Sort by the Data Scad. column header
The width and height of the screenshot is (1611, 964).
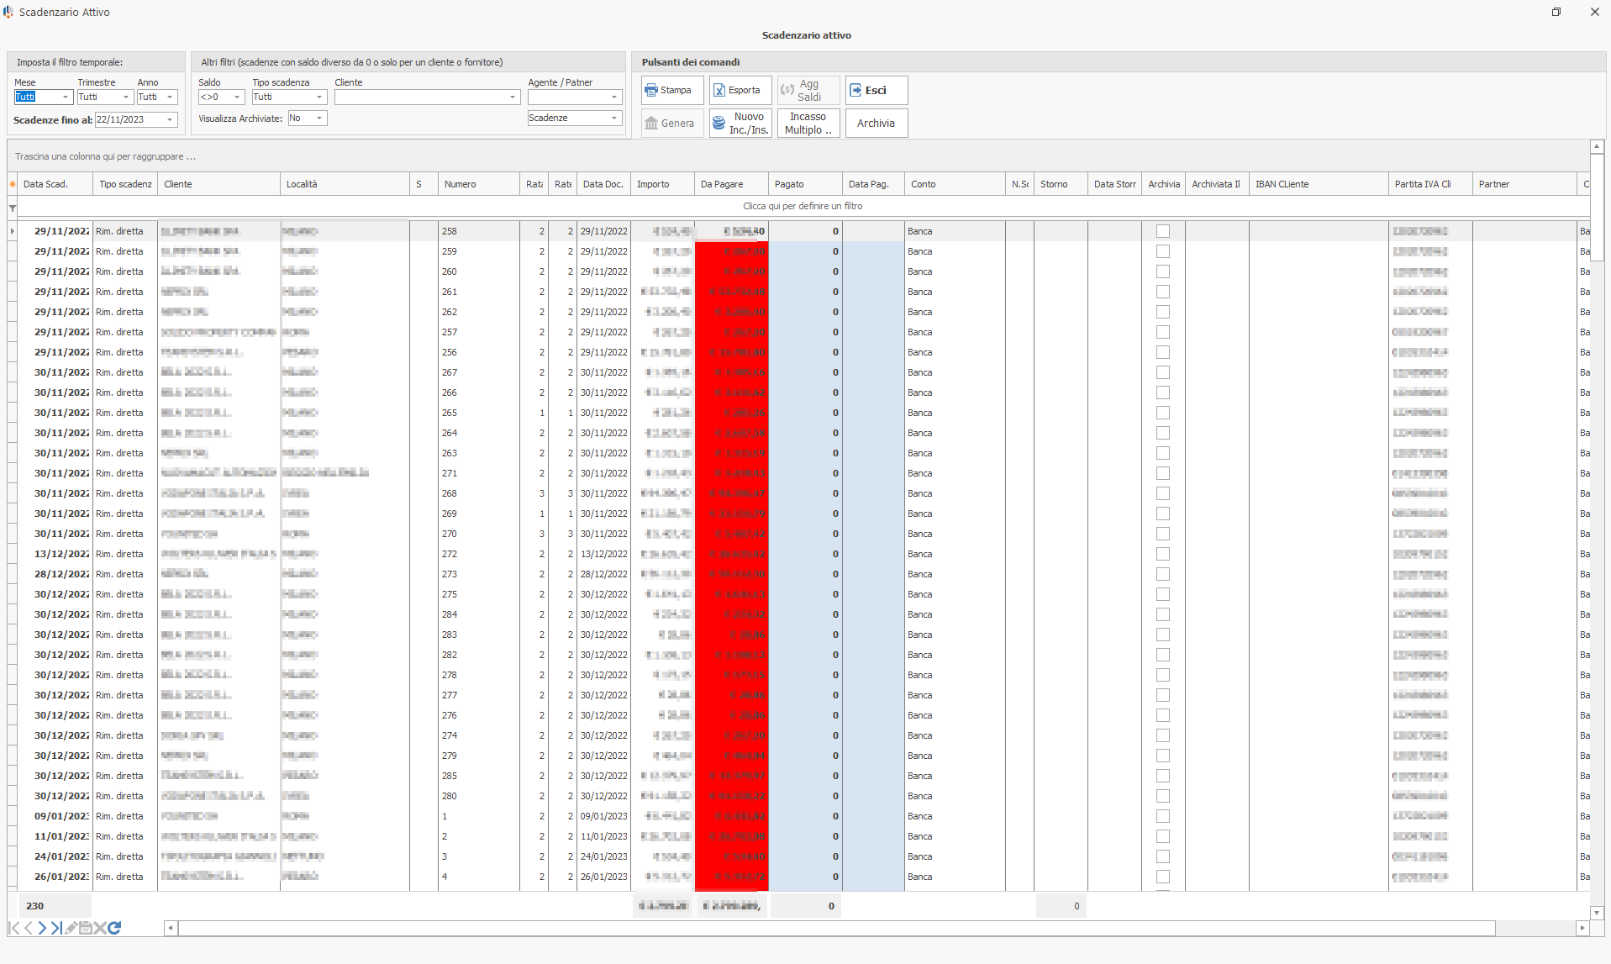[x=55, y=184]
